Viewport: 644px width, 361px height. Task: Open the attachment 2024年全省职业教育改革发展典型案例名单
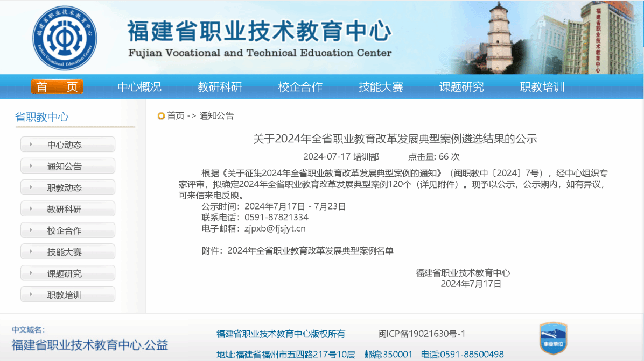point(310,250)
